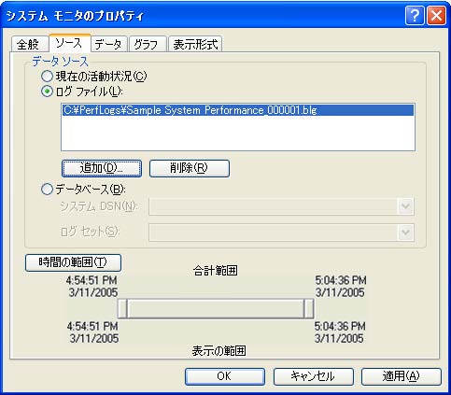Select the ソース tab
This screenshot has height=395, width=451.
pyautogui.click(x=69, y=43)
